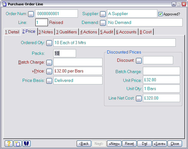Click the Unit Price field £32.00
Screen dimensions: 188x149
(162, 80)
